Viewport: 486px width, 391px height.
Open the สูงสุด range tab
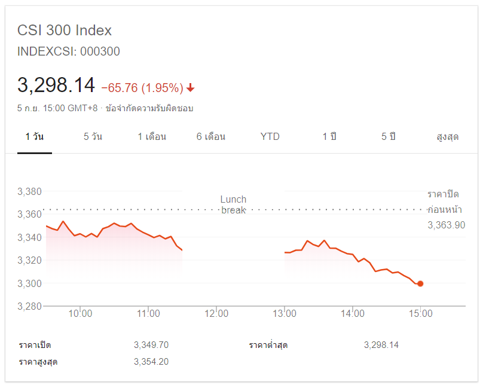point(448,137)
